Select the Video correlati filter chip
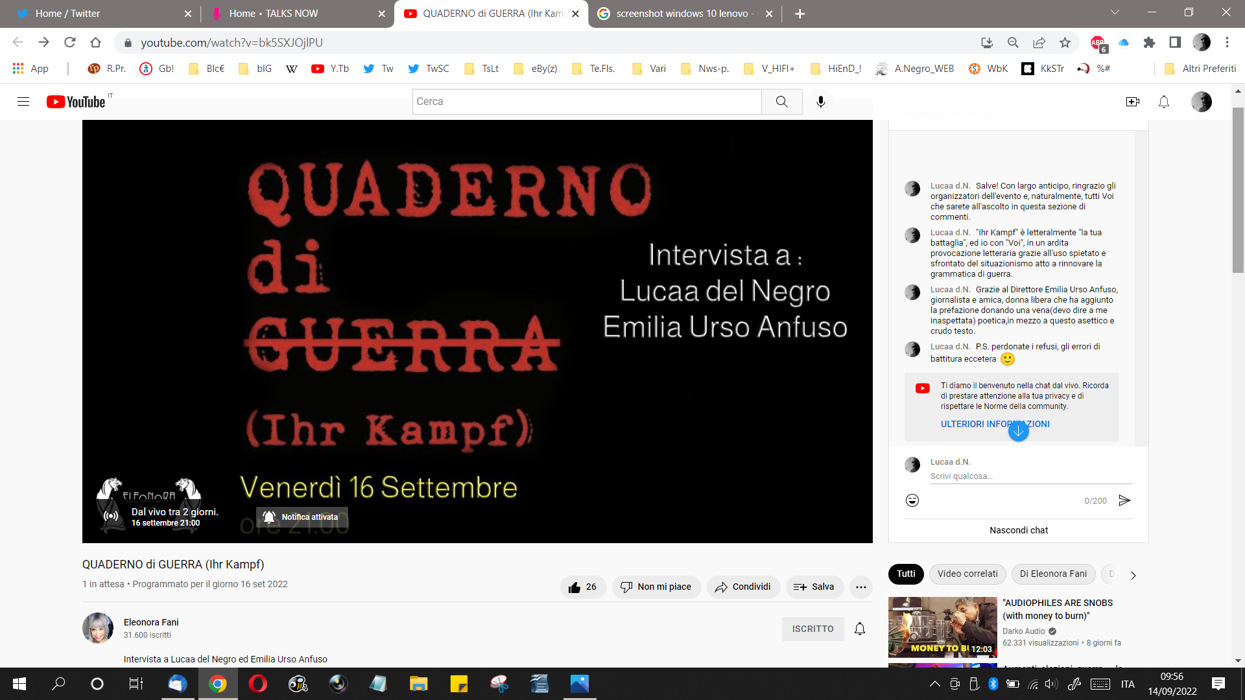The height and width of the screenshot is (700, 1245). click(x=967, y=574)
